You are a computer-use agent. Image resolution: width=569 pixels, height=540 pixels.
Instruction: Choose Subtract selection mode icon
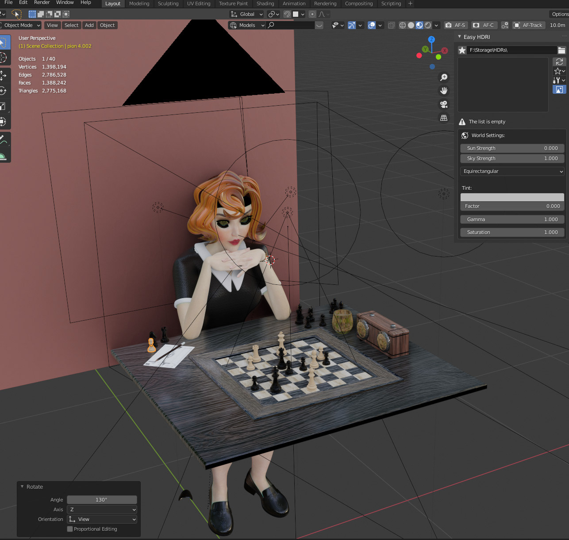(49, 14)
